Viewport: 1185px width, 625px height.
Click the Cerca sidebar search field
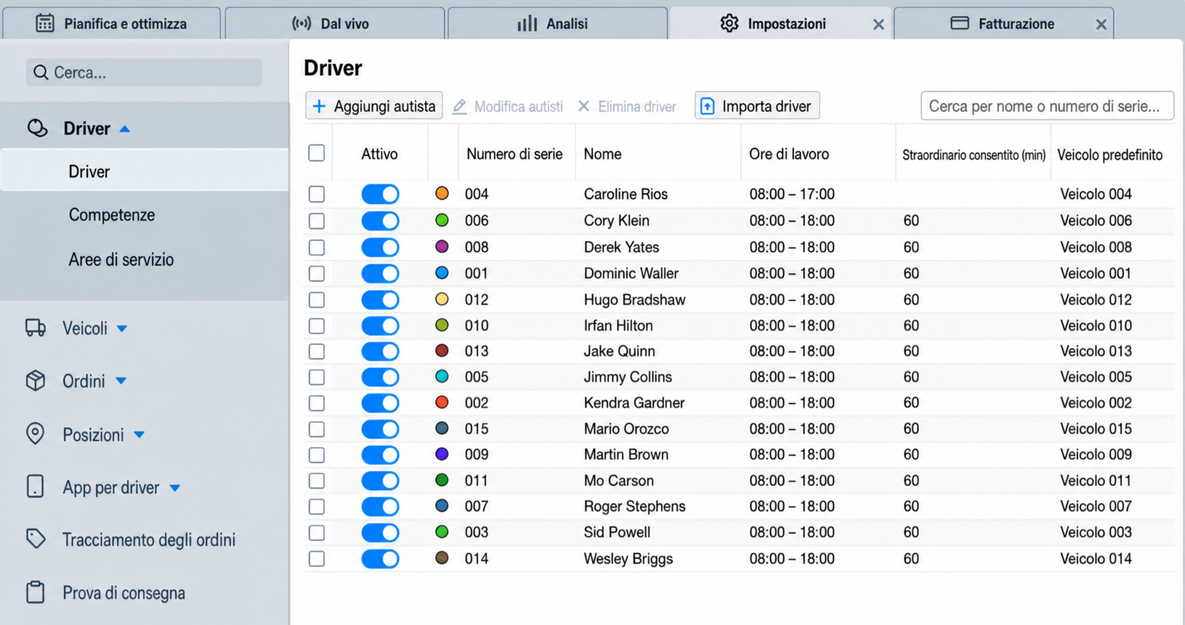pyautogui.click(x=144, y=73)
